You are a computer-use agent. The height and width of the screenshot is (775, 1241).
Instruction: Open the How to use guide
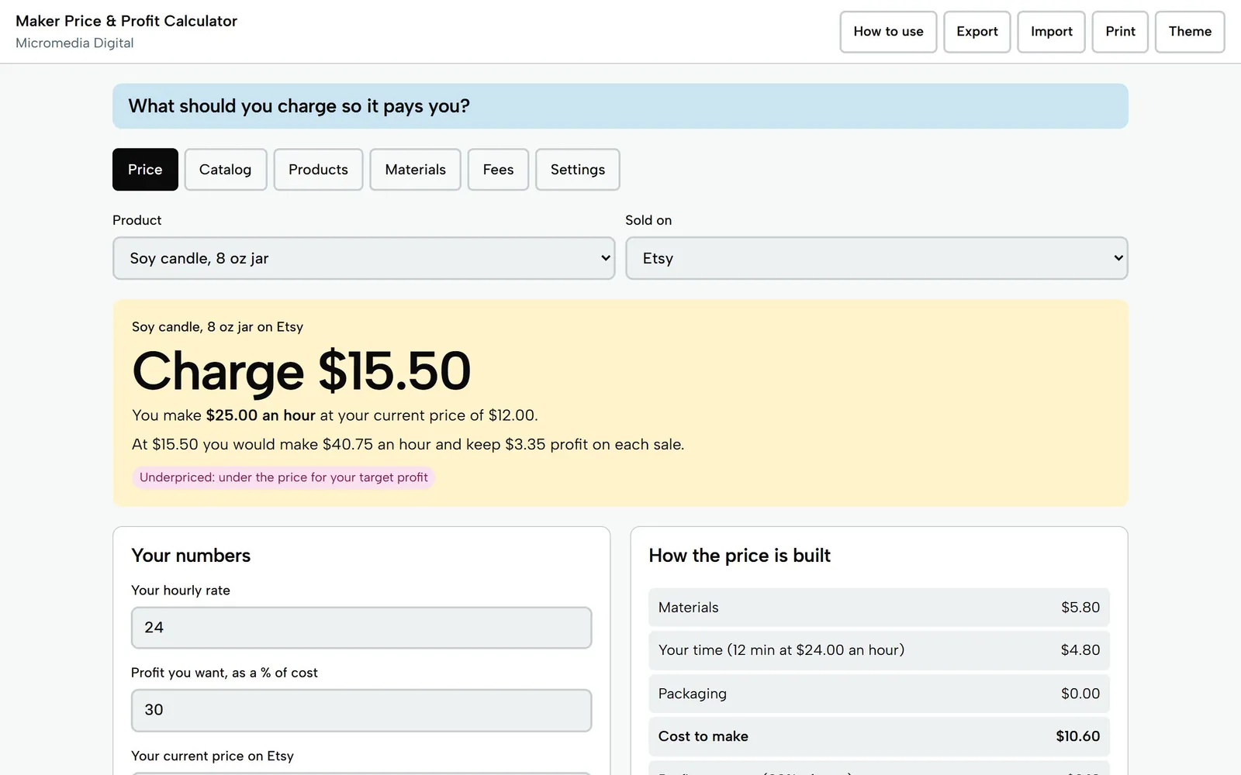click(x=888, y=32)
